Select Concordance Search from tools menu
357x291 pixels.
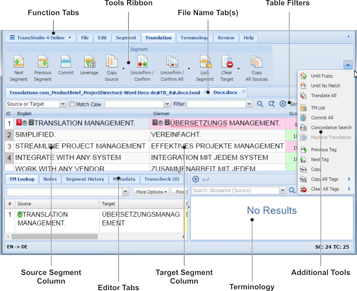tap(331, 128)
